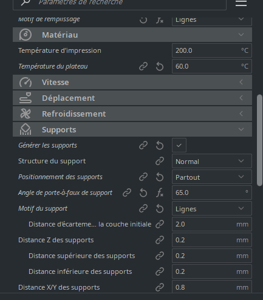
Task: Reset Angle de porte-à-faux de support
Action: coord(143,193)
